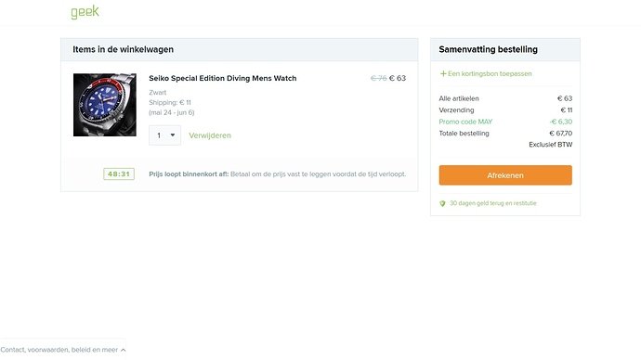This screenshot has height=360, width=641.
Task: Click the quantity dropdown arrow
Action: click(x=173, y=135)
